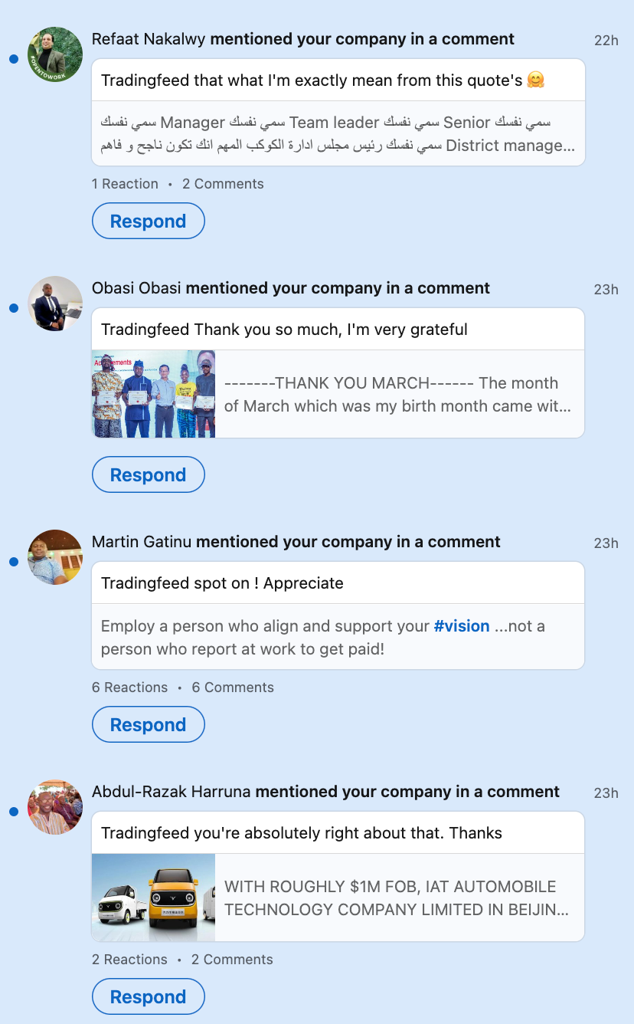The width and height of the screenshot is (634, 1024).
Task: Click unread dot beside Martin Gatinu notification
Action: tap(13, 562)
